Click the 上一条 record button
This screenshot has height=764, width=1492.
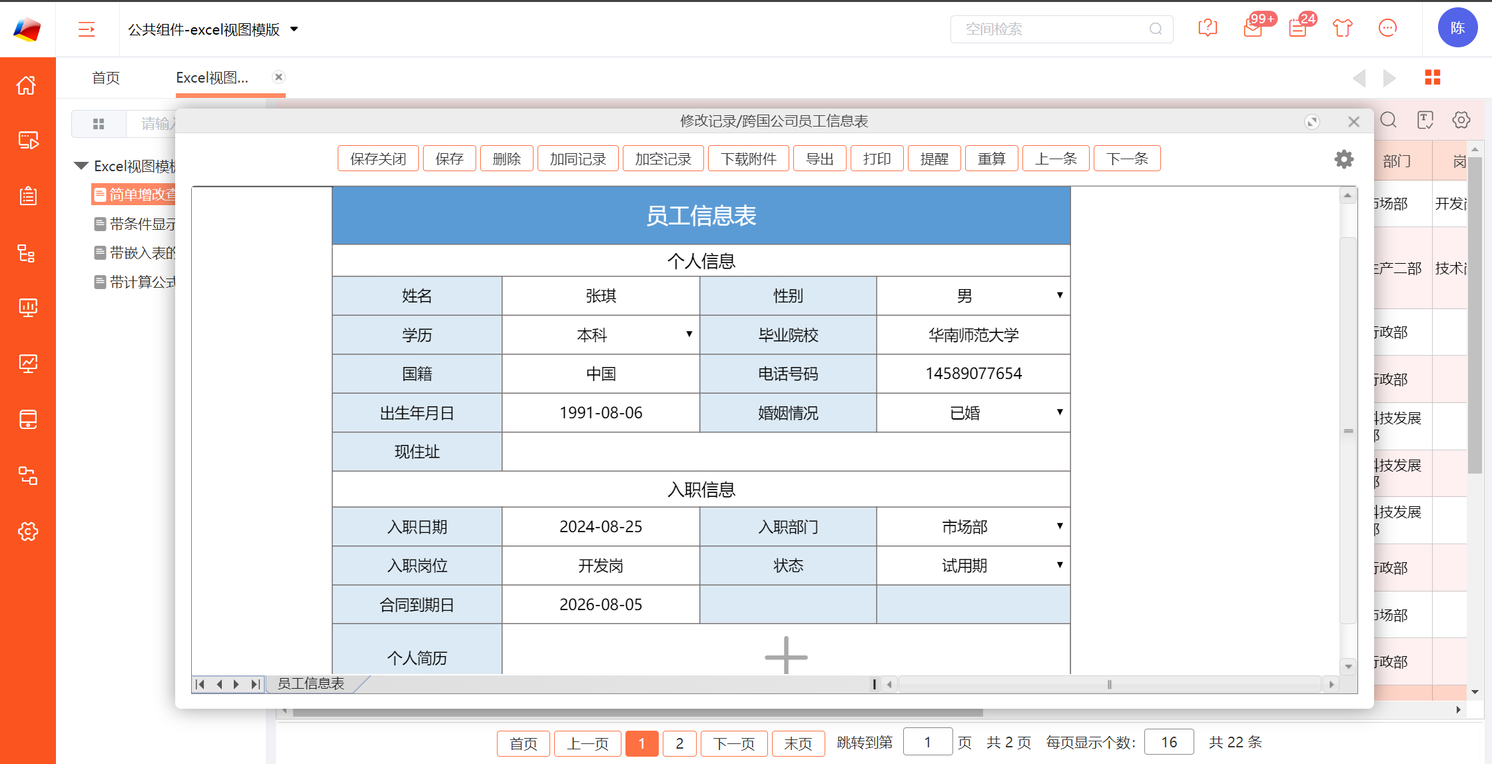[1056, 159]
